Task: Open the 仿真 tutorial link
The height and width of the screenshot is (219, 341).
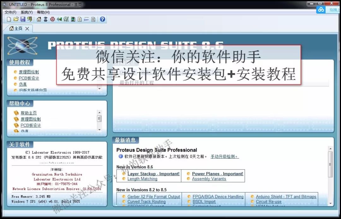Action: coord(23,84)
